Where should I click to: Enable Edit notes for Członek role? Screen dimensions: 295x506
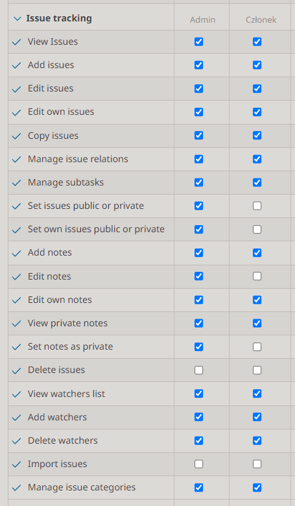coord(257,276)
